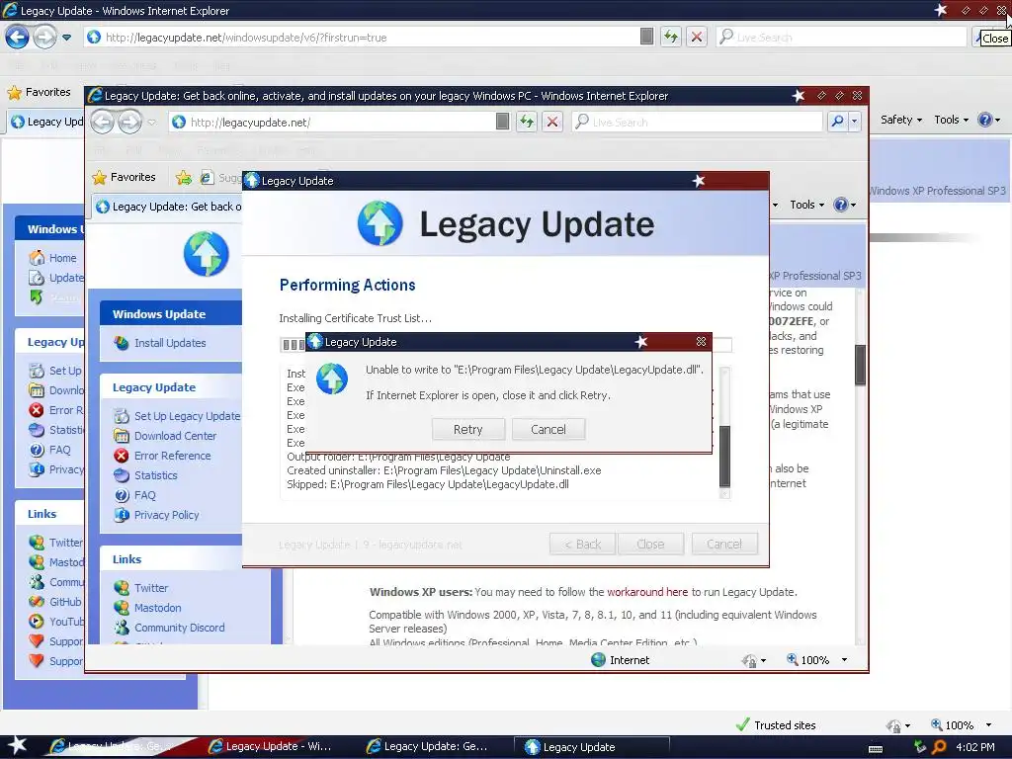Screen dimensions: 1012x759
Task: Click the address bar of the middle IE window
Action: tap(332, 122)
